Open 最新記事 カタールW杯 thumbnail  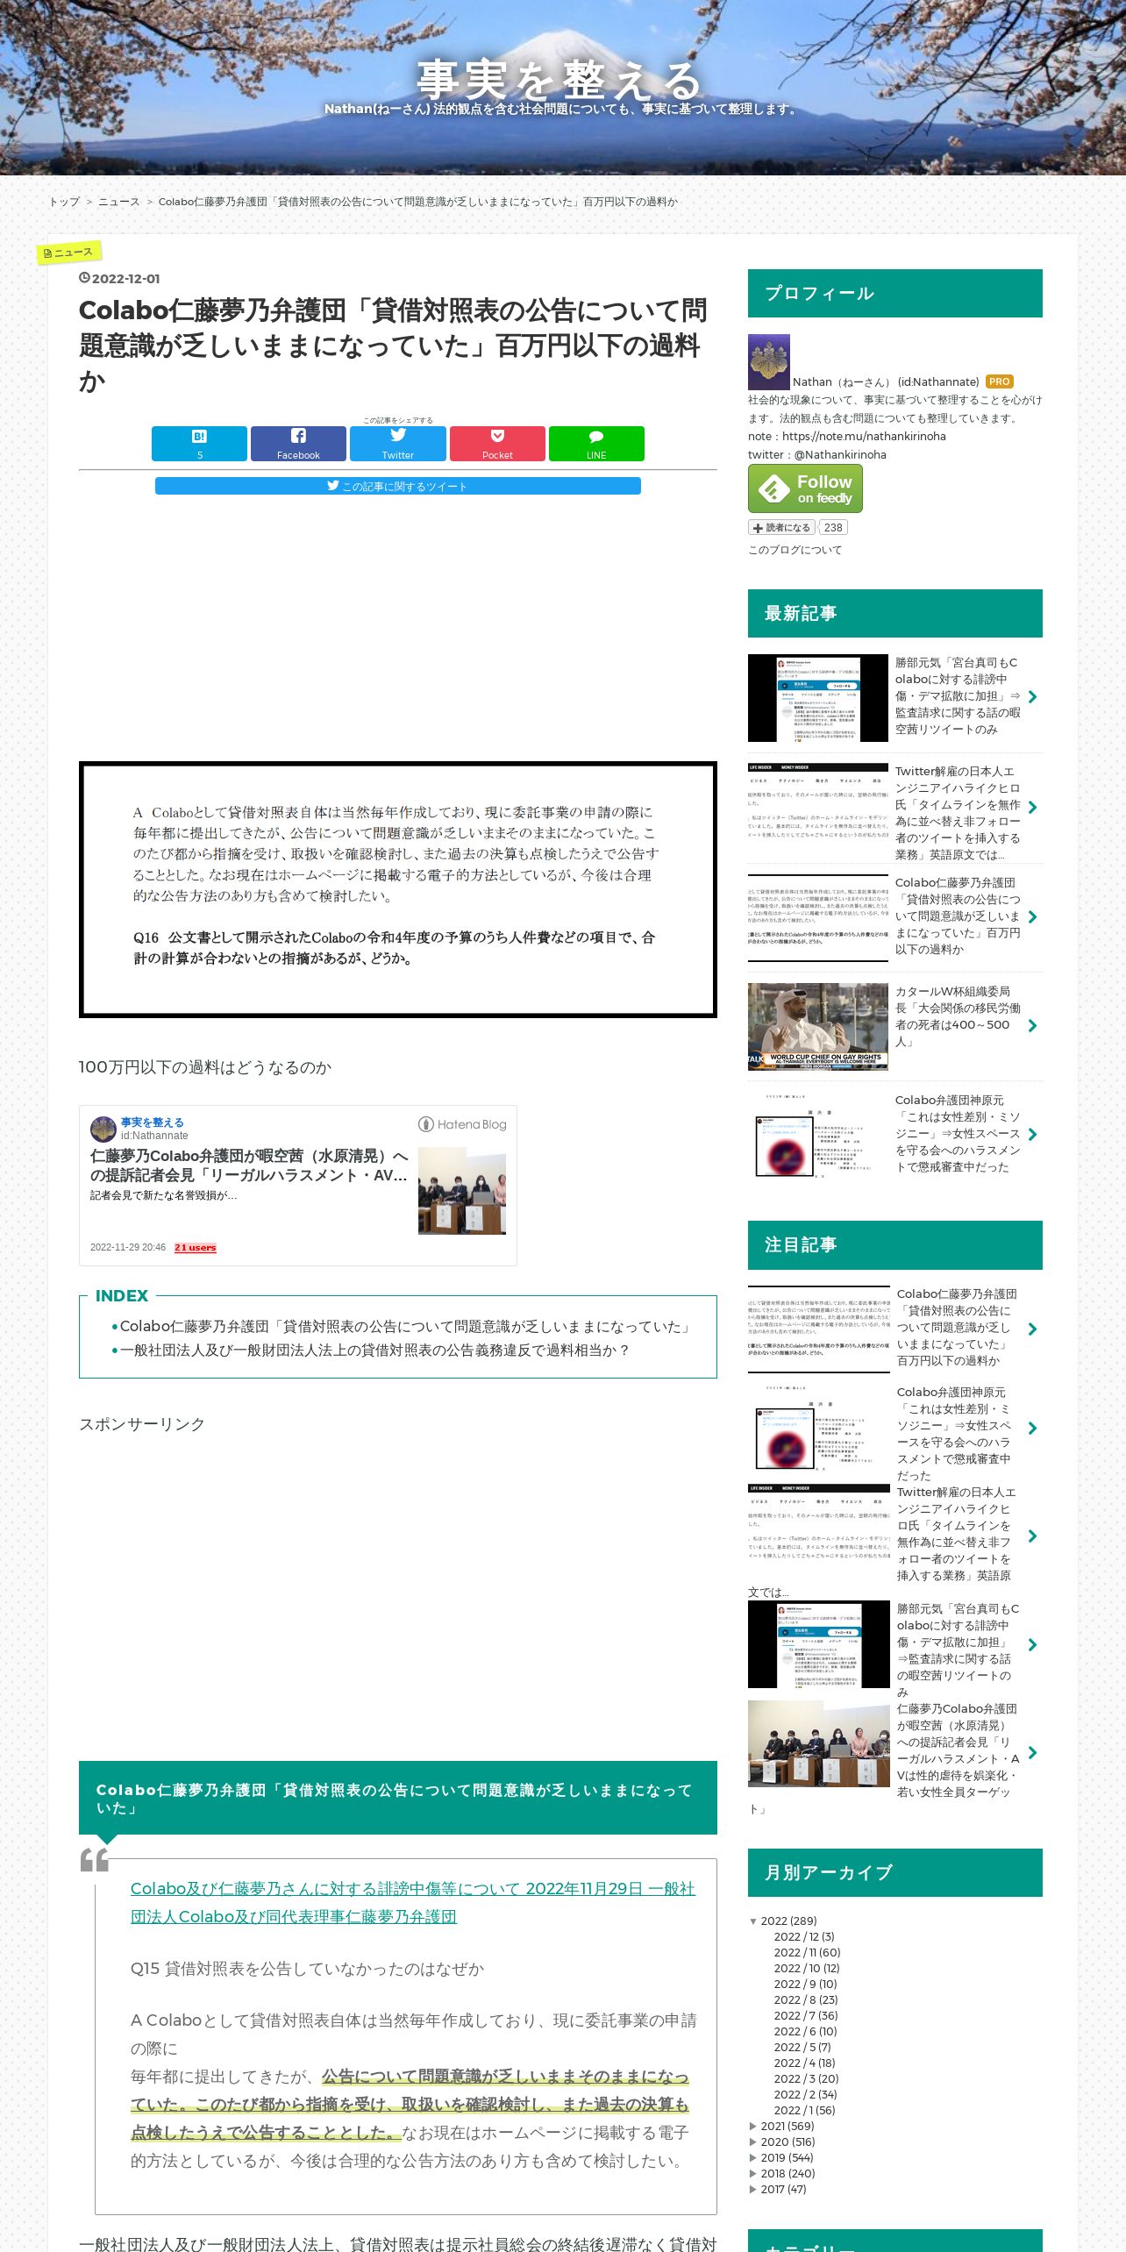(x=818, y=1026)
